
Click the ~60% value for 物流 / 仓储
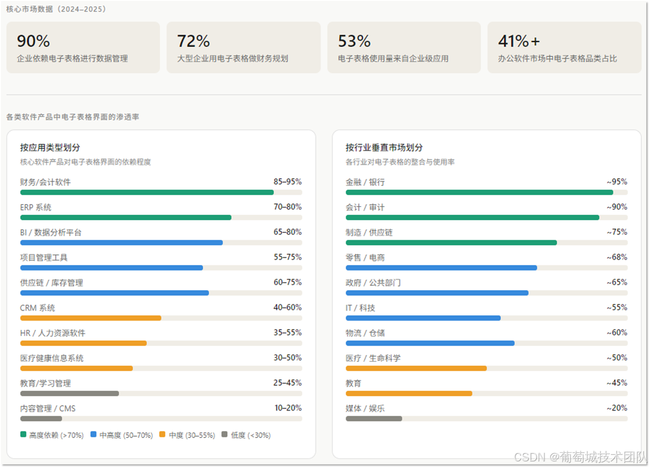click(x=617, y=332)
